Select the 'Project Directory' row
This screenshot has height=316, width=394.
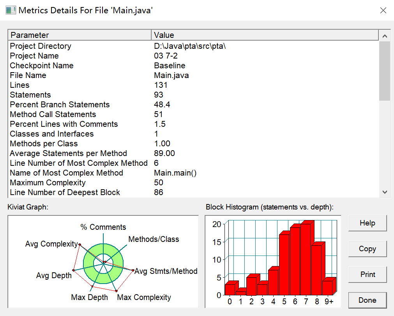(x=193, y=46)
